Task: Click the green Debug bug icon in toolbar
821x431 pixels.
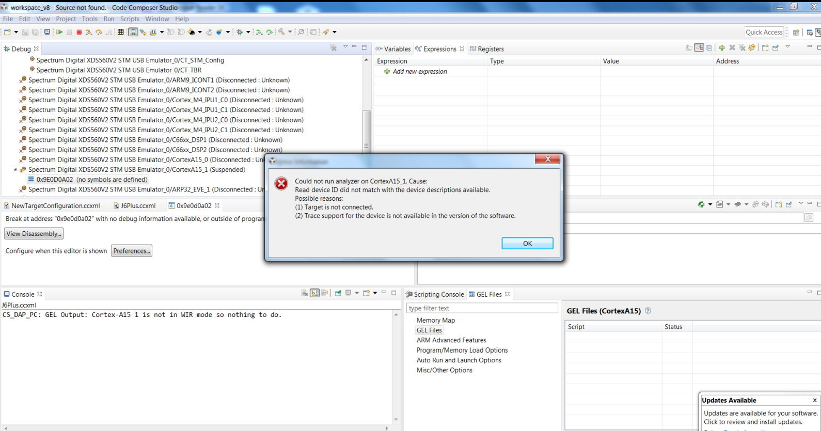Action: coord(240,32)
